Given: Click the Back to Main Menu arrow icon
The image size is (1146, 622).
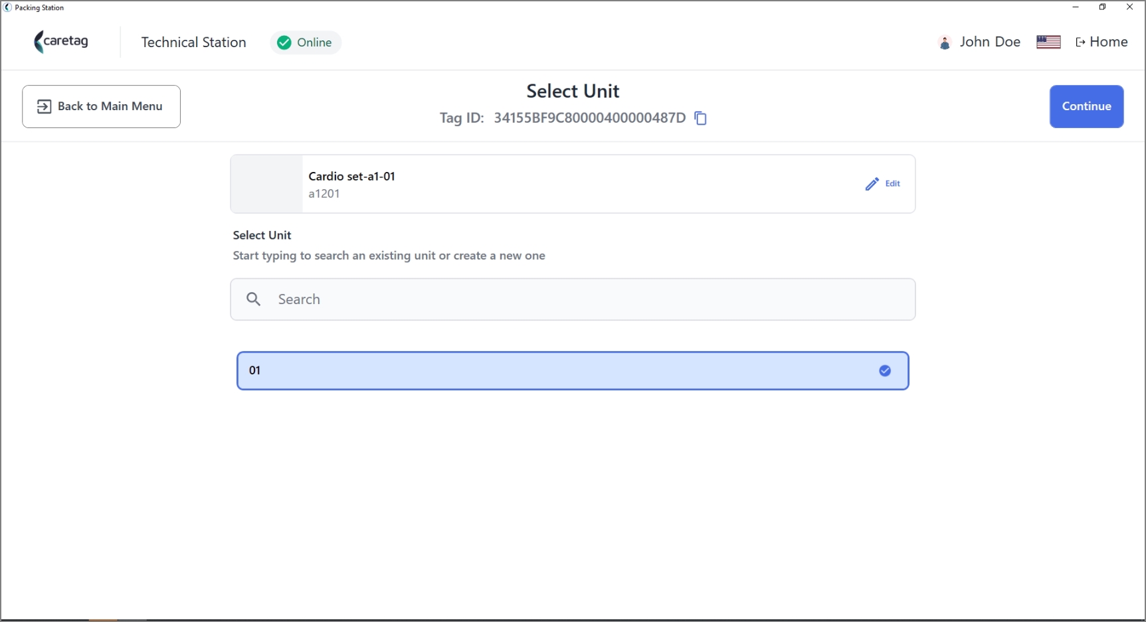Looking at the screenshot, I should click(44, 106).
